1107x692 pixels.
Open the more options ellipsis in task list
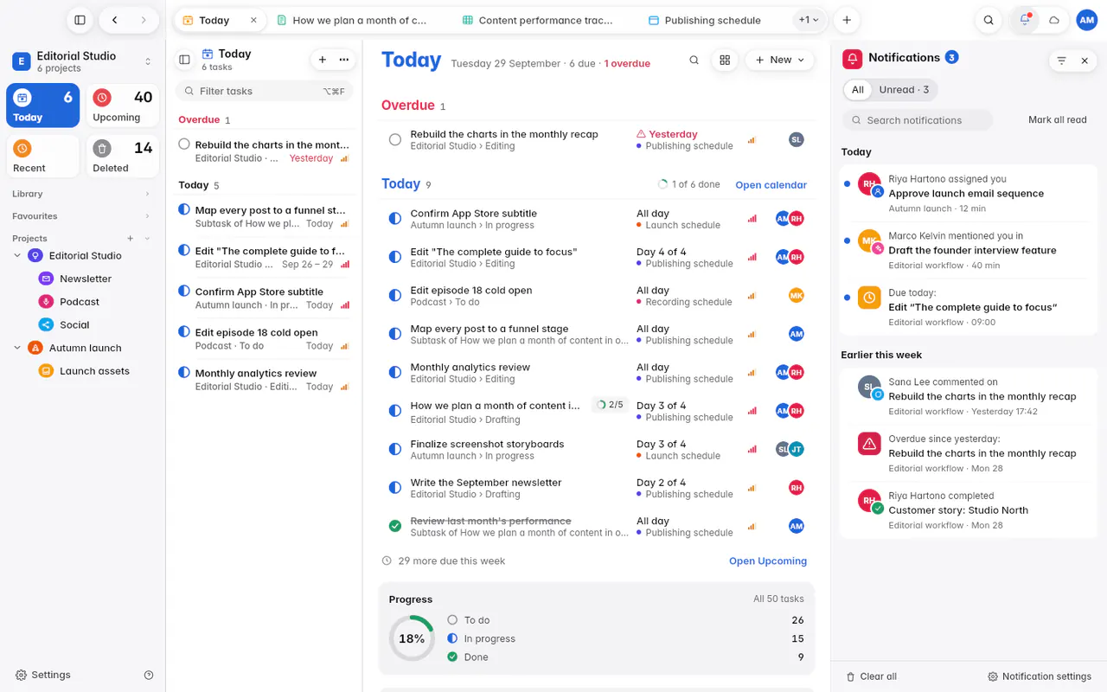pyautogui.click(x=344, y=60)
